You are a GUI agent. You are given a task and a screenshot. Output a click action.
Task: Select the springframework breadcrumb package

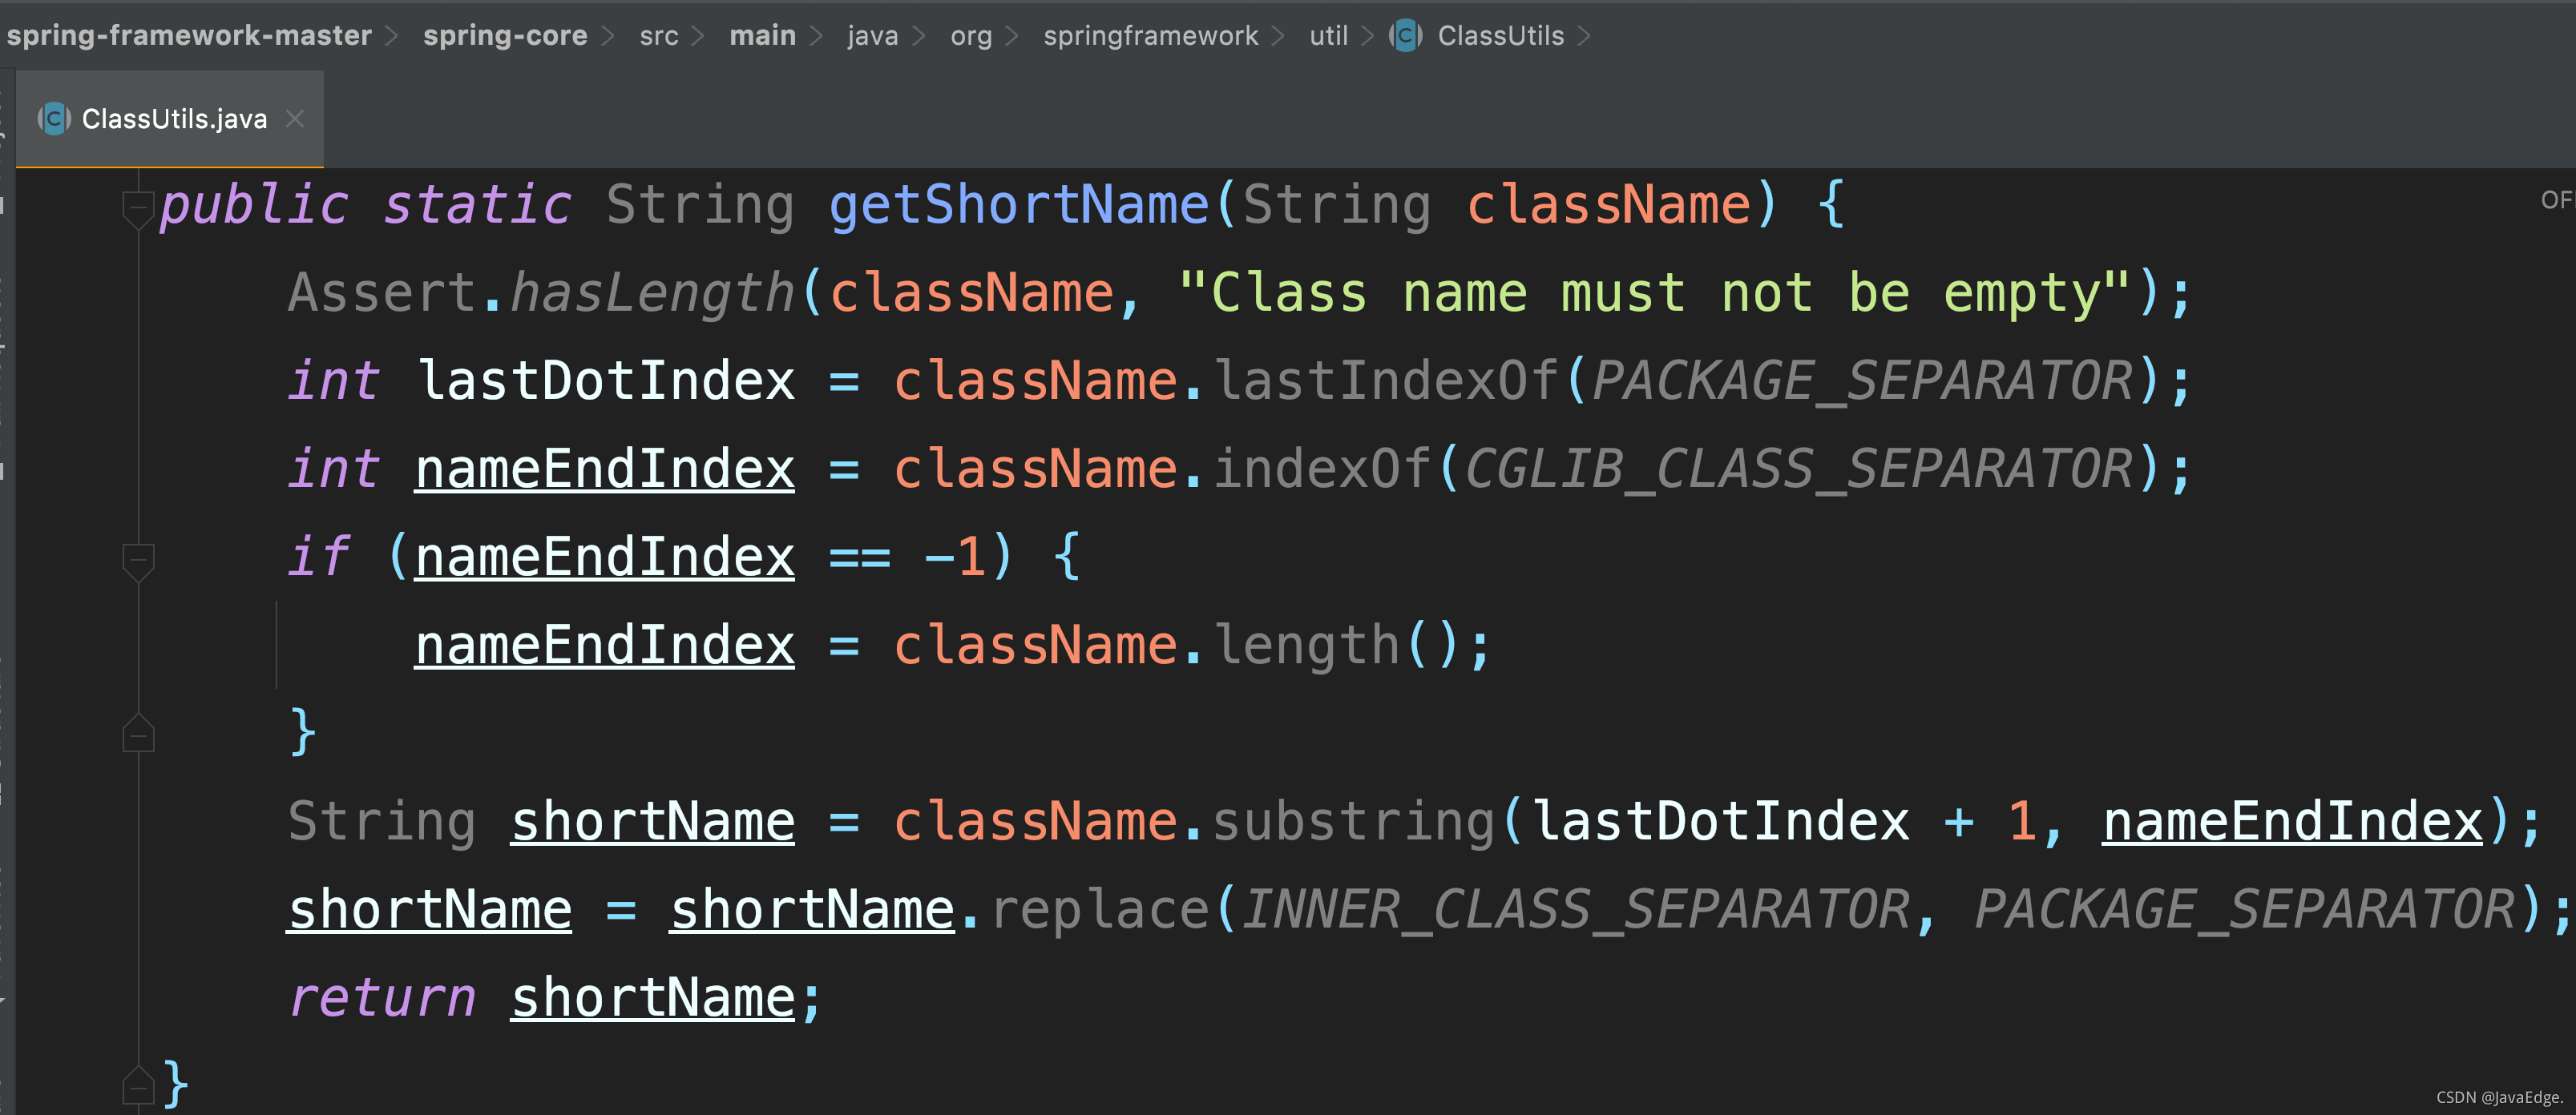(1150, 36)
